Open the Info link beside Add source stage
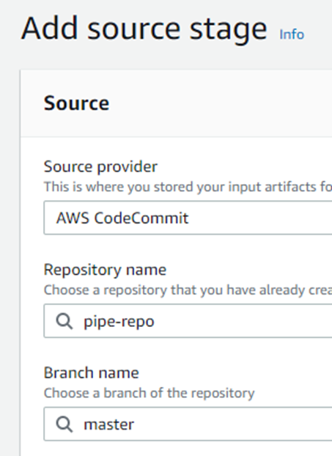The width and height of the screenshot is (332, 456). tap(292, 34)
